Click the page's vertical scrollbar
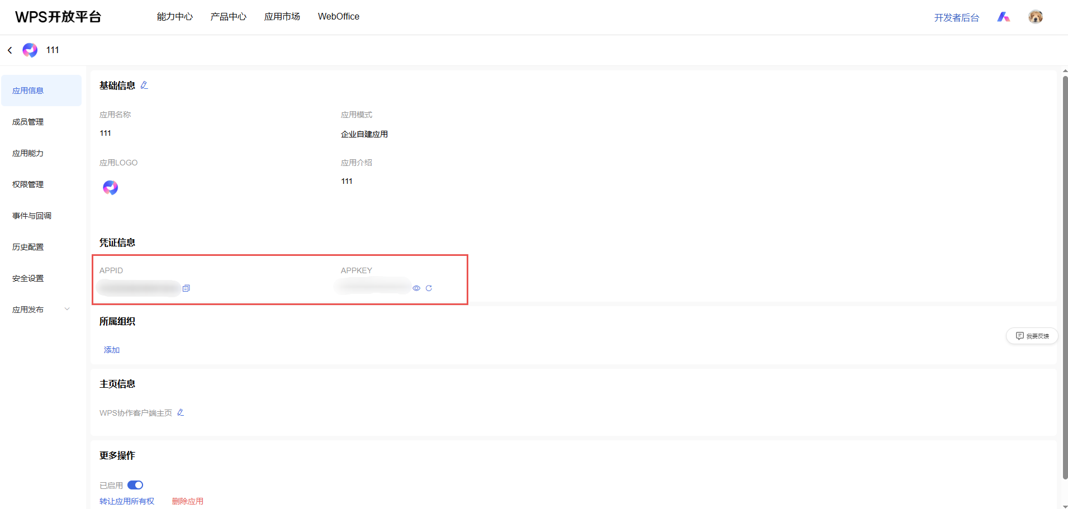This screenshot has width=1068, height=509. coord(1065,279)
